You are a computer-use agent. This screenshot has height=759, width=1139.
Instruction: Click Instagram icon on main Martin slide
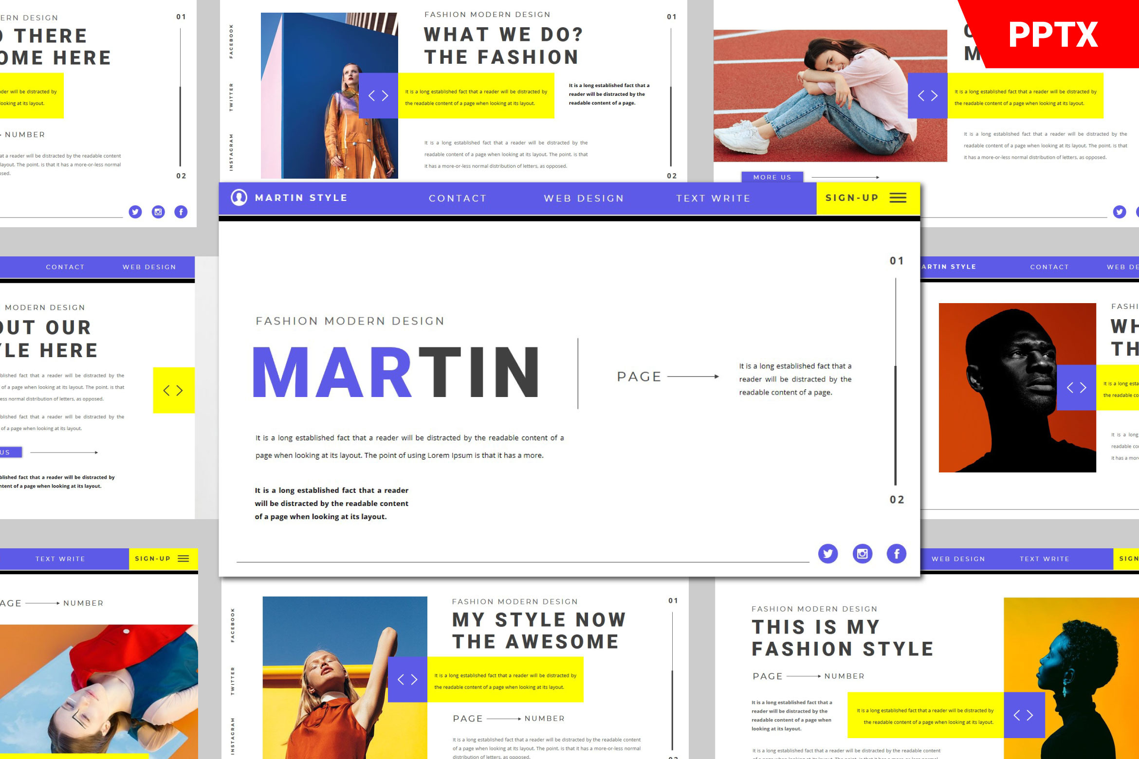pyautogui.click(x=862, y=553)
